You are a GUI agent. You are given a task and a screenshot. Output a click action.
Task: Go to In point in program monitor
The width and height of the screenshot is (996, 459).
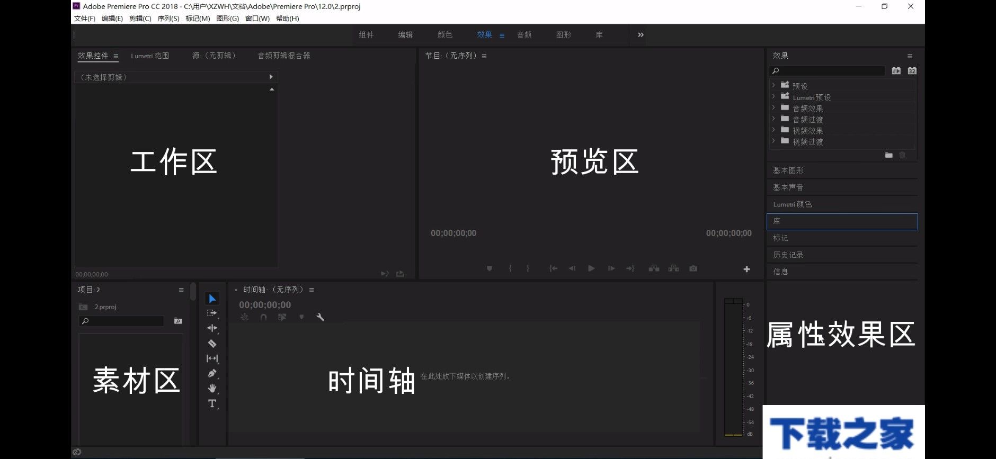pos(553,269)
